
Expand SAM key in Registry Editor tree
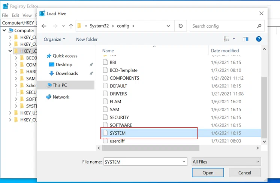click(16, 79)
